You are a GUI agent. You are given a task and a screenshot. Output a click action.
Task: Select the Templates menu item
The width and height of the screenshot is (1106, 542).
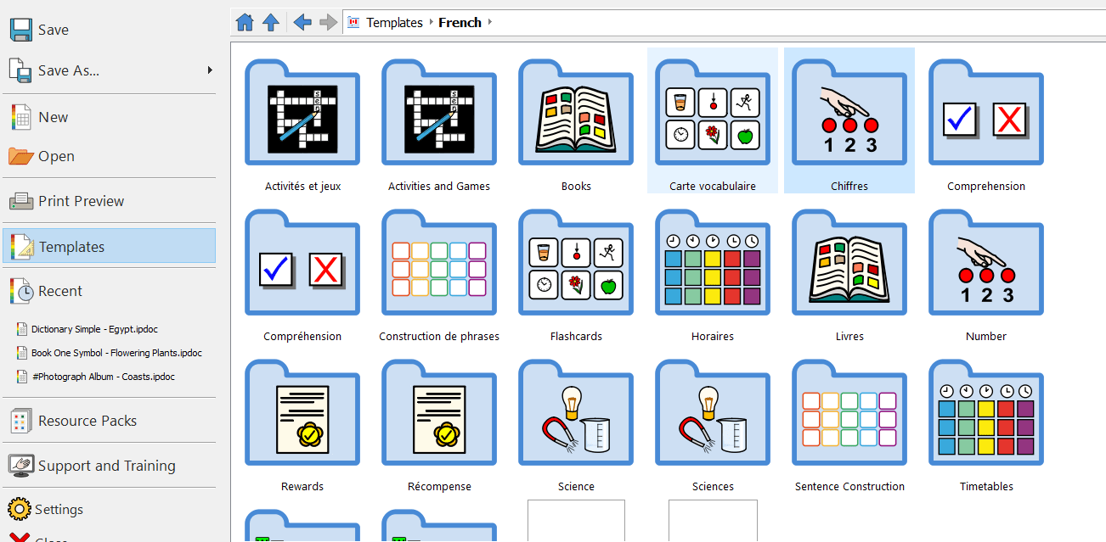click(x=109, y=247)
